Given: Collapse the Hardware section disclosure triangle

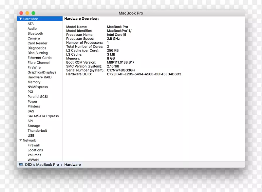Looking at the screenshot, I should pyautogui.click(x=21, y=19).
